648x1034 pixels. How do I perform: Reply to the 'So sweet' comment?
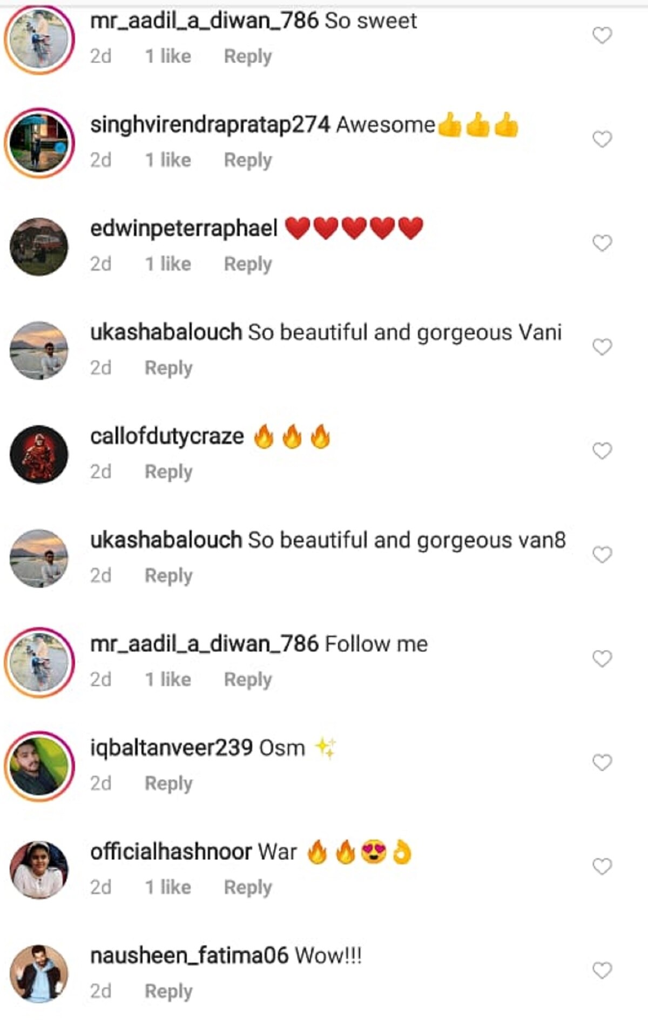(248, 57)
